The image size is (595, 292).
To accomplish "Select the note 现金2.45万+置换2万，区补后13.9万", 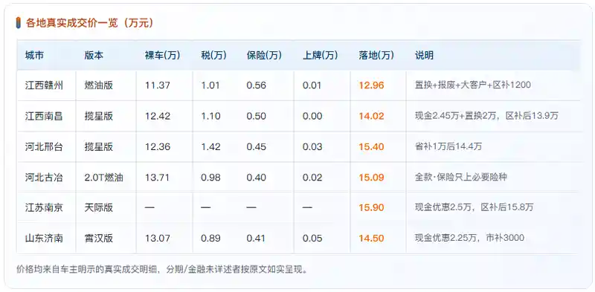I will click(x=486, y=116).
